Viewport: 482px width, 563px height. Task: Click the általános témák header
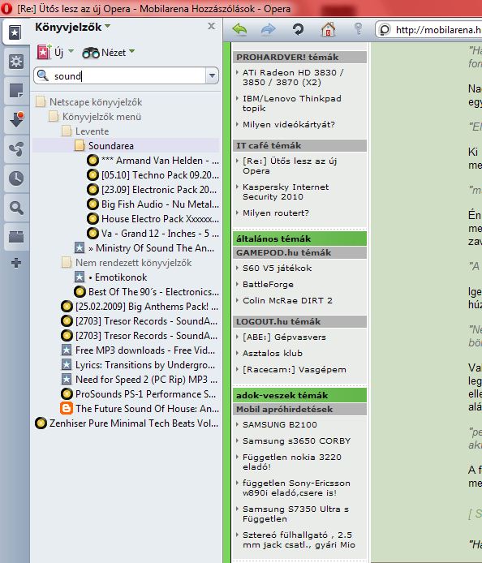[299, 239]
